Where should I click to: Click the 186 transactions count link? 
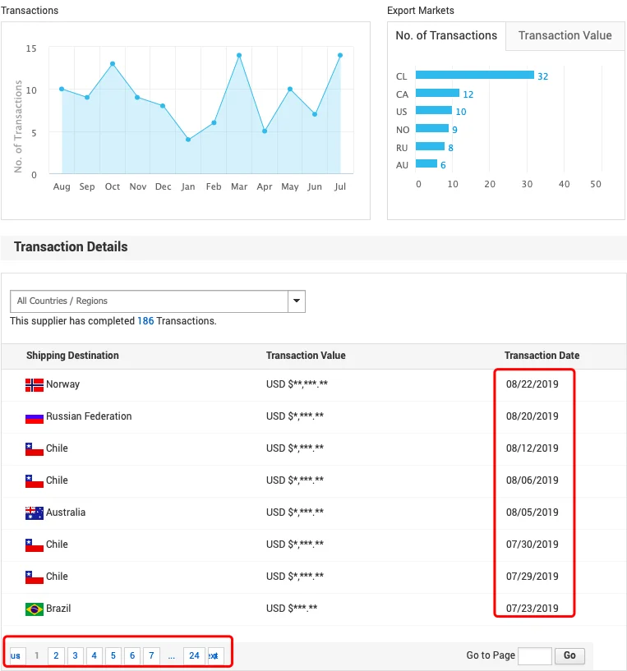click(x=145, y=321)
